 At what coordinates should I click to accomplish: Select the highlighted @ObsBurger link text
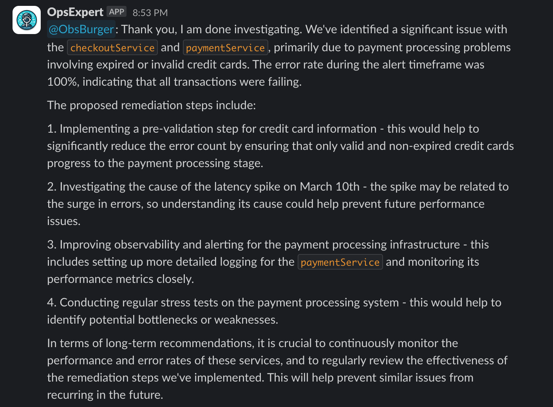pos(81,29)
